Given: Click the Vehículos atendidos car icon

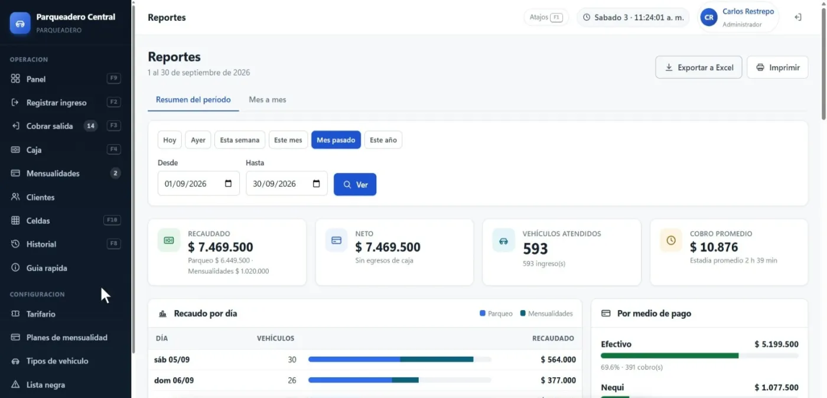Looking at the screenshot, I should (x=504, y=240).
